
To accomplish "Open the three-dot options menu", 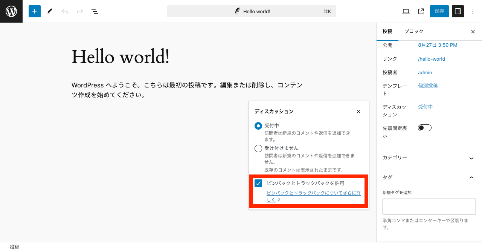I will [x=473, y=11].
